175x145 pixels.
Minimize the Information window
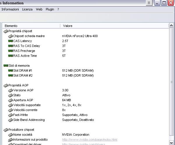tap(157, 3)
